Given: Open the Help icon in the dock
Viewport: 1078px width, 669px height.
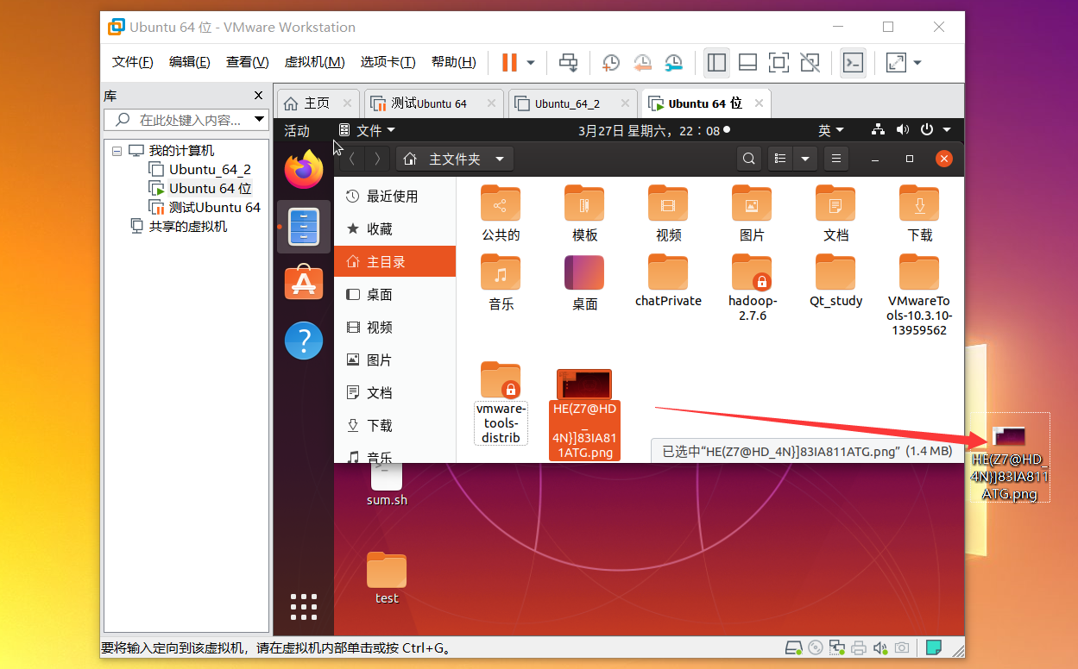Looking at the screenshot, I should [x=304, y=341].
